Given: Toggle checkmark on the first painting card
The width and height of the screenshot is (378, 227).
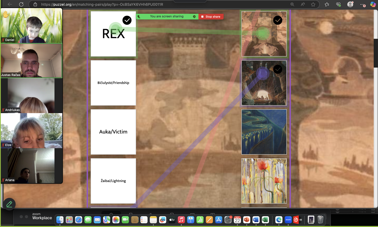Looking at the screenshot, I should click(x=277, y=20).
